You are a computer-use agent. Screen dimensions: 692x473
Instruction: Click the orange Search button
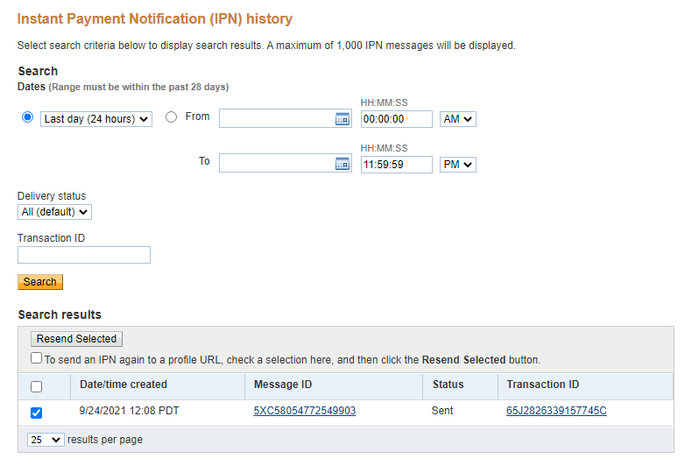click(x=40, y=282)
